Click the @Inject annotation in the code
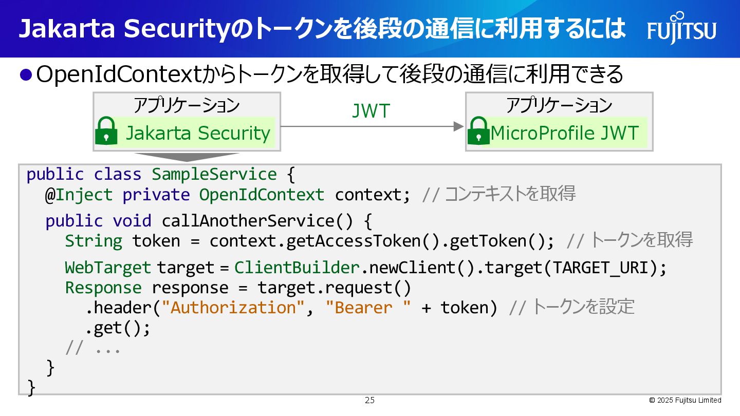 point(79,195)
